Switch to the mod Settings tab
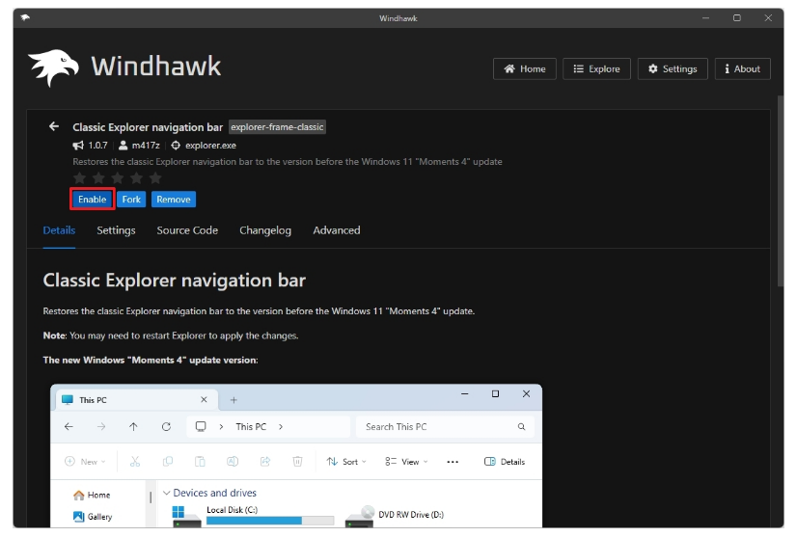The width and height of the screenshot is (797, 537). [116, 230]
